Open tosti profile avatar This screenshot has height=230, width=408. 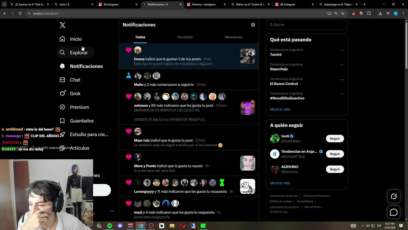[275, 139]
